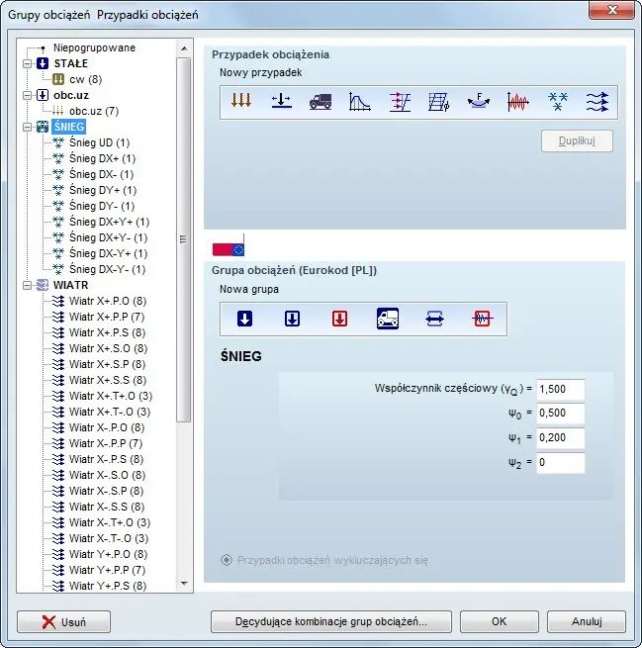Screen dimensions: 642x648
Task: Click the tree panel vertical scrollbar
Action: (183, 237)
